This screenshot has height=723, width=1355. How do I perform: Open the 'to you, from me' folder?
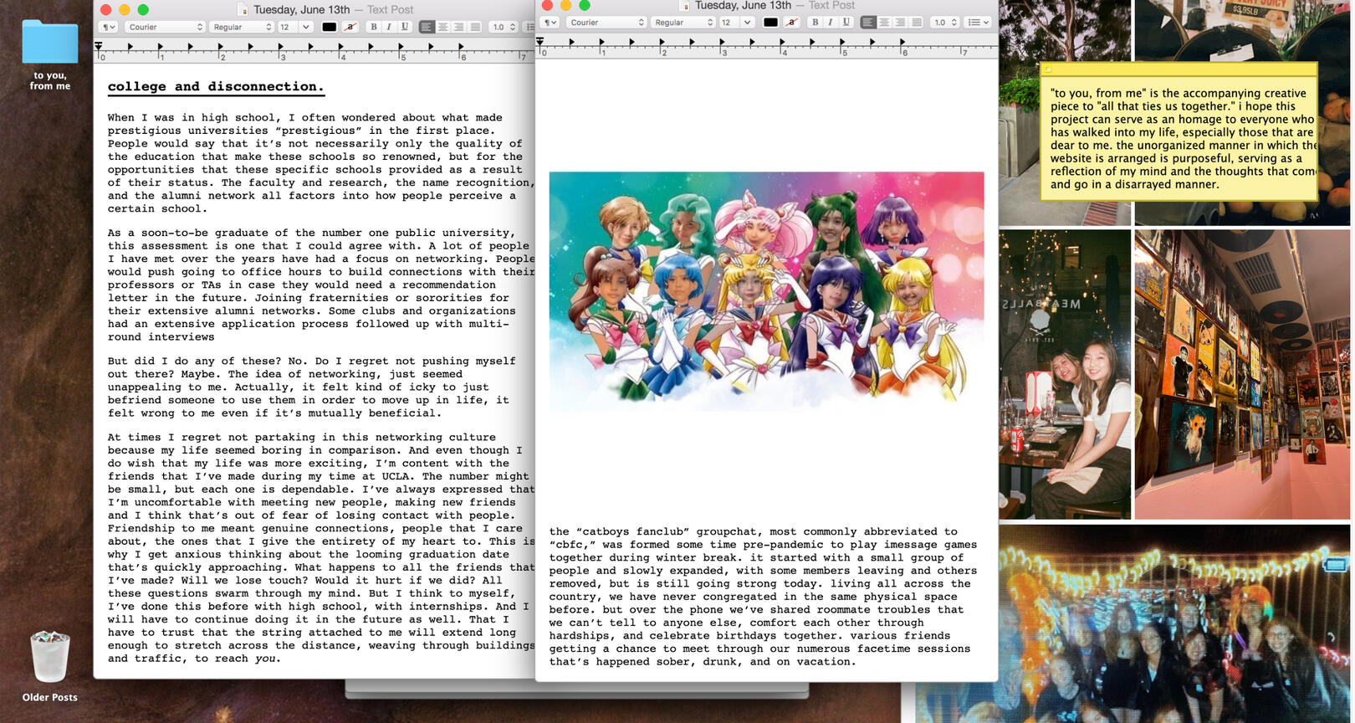pyautogui.click(x=49, y=44)
